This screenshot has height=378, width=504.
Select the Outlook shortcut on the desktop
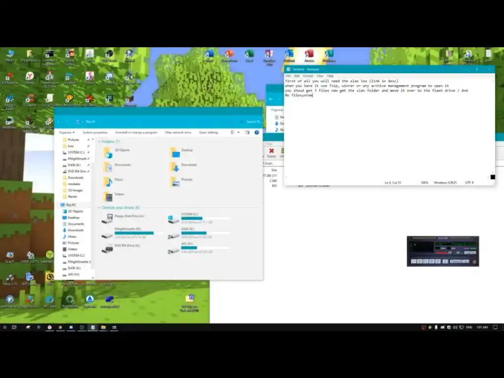(289, 56)
